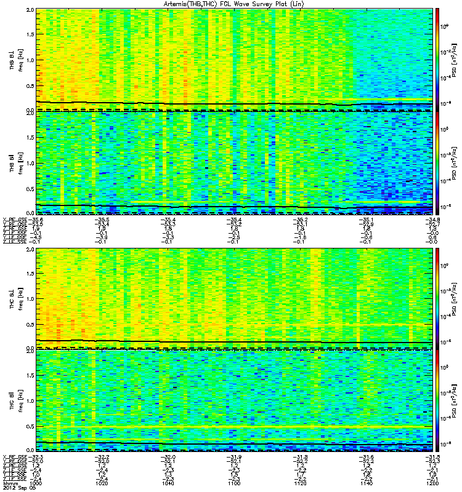Click the X_RE_GSE value '-31.5' under the THC panels
Viewport: 462px width, 492px height.
(432, 457)
